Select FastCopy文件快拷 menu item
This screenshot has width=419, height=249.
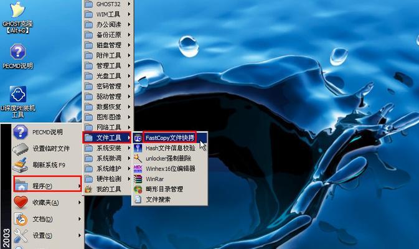[x=170, y=138]
